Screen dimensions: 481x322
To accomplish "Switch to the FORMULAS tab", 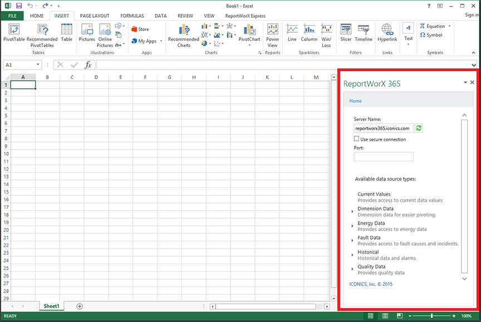I will [132, 16].
